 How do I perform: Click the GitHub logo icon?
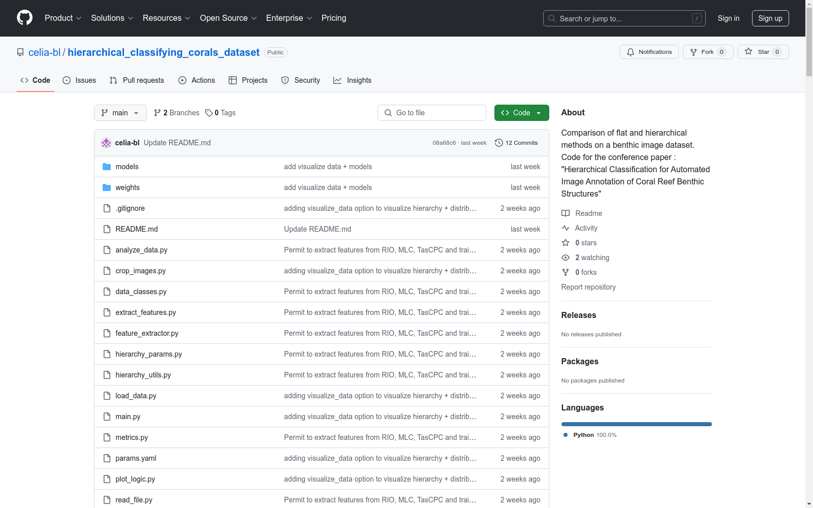24,18
